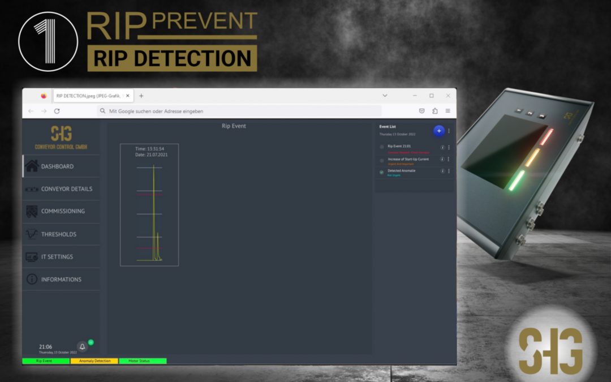Select INFORMATIONS in the sidebar menu
Viewport: 611px width, 382px height.
point(61,280)
